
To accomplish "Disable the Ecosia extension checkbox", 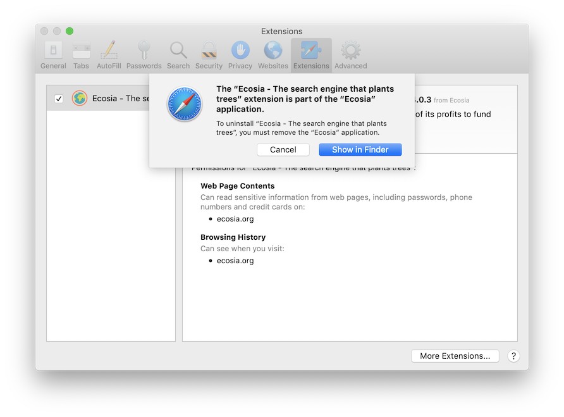I will pos(59,99).
